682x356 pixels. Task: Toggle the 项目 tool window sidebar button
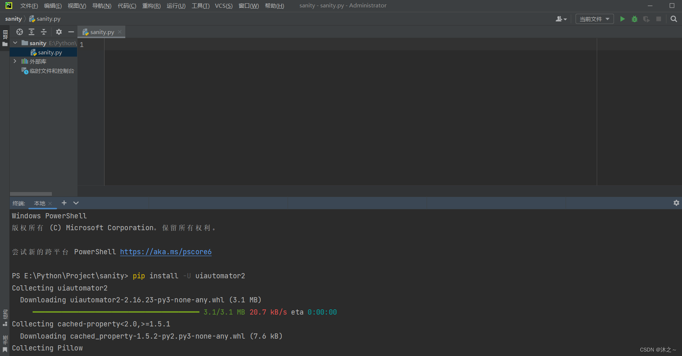(5, 35)
